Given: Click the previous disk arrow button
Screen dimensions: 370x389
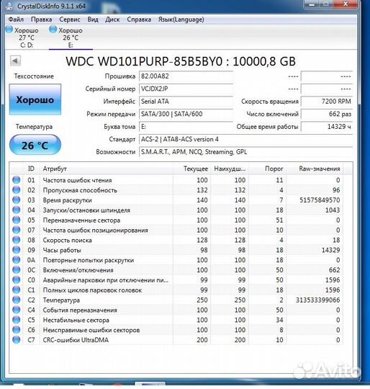Looking at the screenshot, I should coord(15,61).
